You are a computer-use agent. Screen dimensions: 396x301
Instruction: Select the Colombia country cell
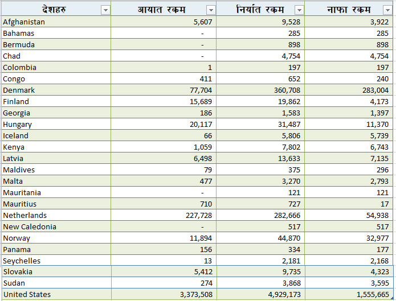(56, 67)
